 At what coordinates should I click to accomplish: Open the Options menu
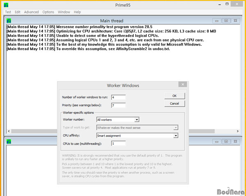pyautogui.click(x=48, y=12)
